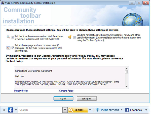Viewport: 151px width, 114px height.
Task: Focus the toolbar Search input field
Action: pyautogui.click(x=40, y=110)
